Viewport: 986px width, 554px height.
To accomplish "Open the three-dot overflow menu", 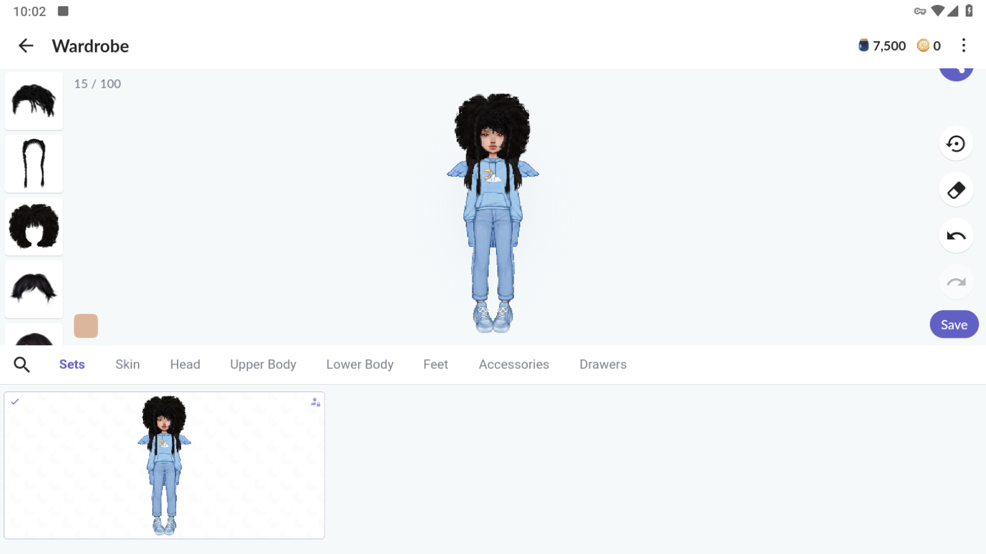I will [x=963, y=46].
